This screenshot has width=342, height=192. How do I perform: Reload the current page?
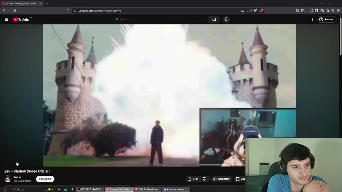tap(14, 11)
